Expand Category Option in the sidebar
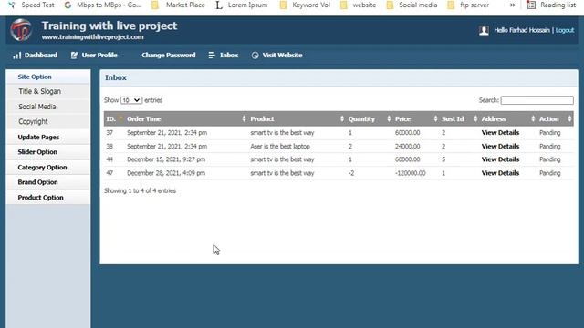Screen dimensions: 584x328 pyautogui.click(x=48, y=168)
